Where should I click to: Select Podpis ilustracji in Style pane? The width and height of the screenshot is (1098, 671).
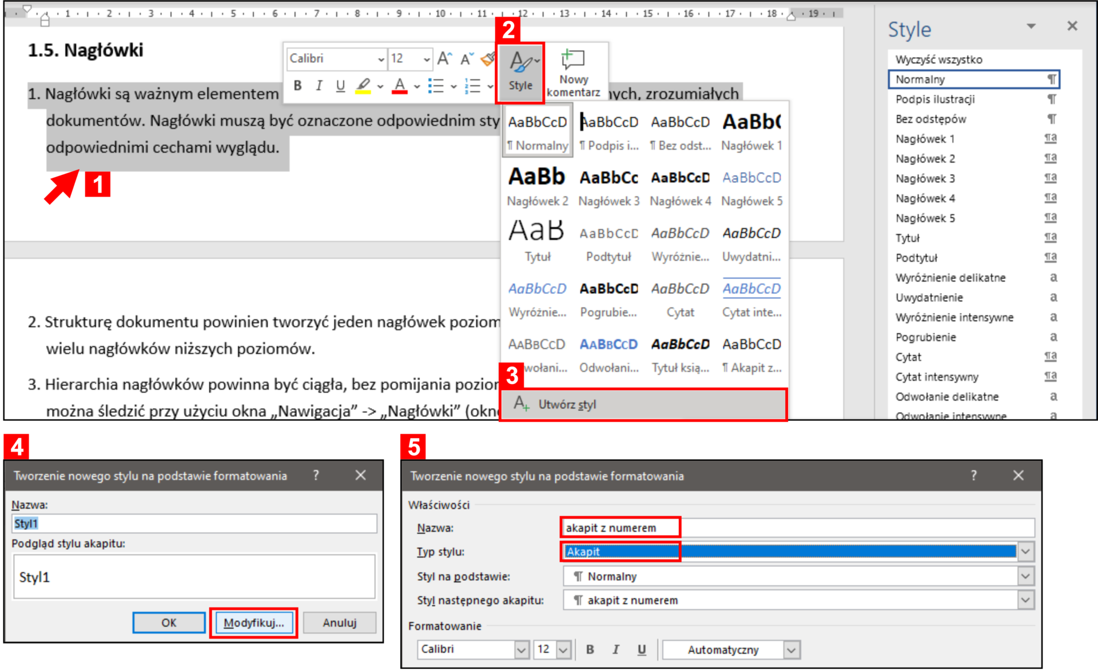pos(974,99)
